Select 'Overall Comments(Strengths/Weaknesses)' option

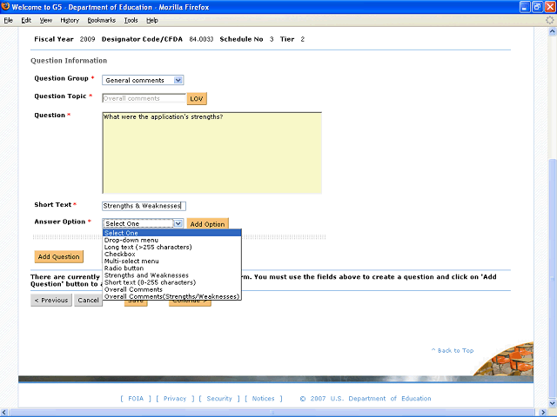click(172, 296)
